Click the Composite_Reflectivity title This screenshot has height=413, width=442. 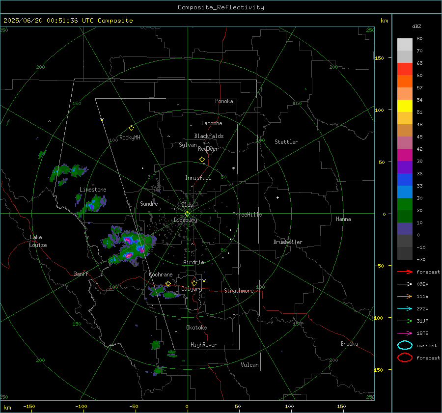[221, 7]
